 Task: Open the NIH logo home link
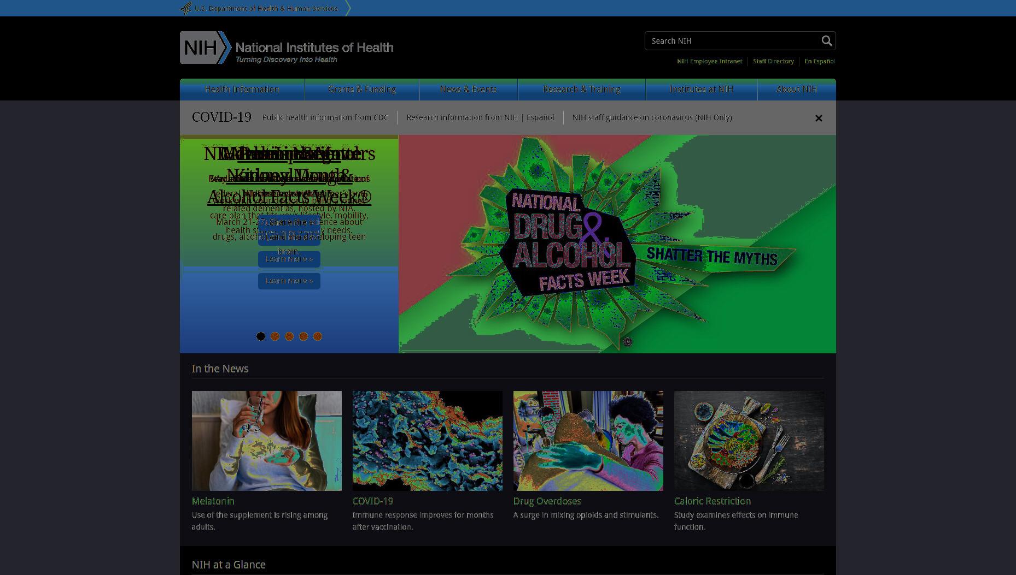[x=287, y=48]
